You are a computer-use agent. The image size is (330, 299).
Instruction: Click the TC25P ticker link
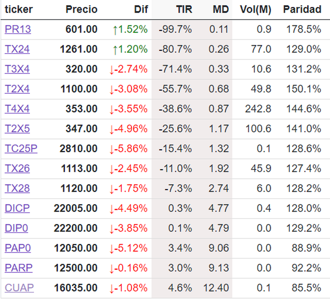coord(21,149)
